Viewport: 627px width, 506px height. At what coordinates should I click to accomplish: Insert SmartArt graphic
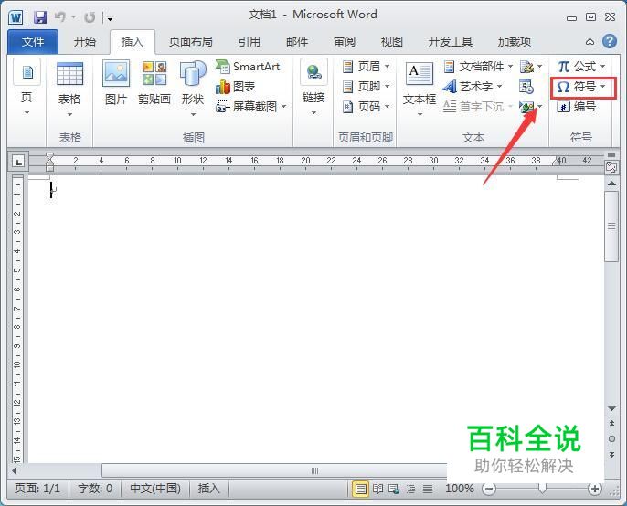(248, 67)
